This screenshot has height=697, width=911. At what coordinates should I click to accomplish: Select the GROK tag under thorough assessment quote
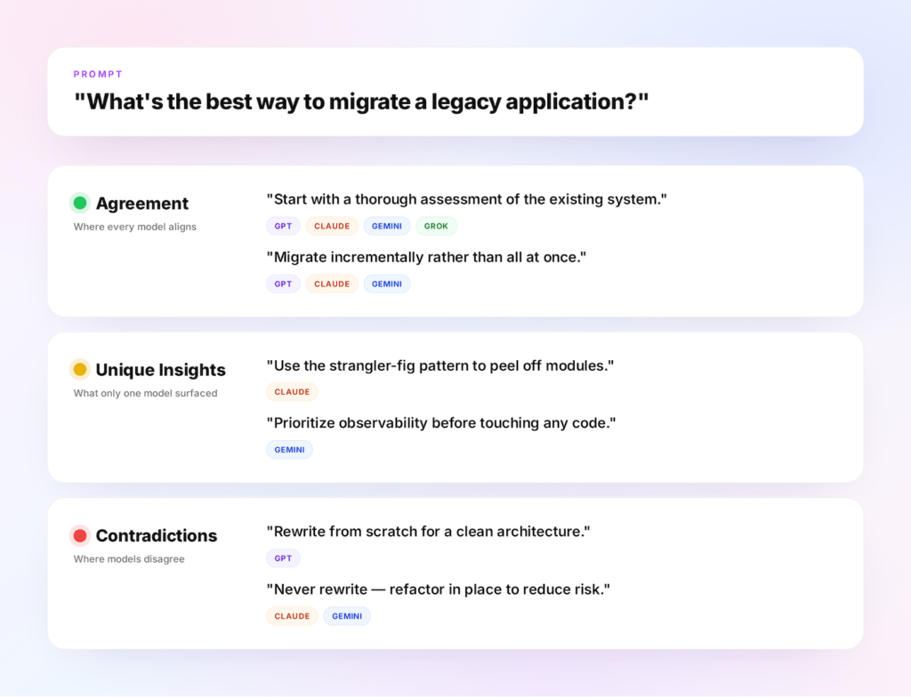point(436,226)
